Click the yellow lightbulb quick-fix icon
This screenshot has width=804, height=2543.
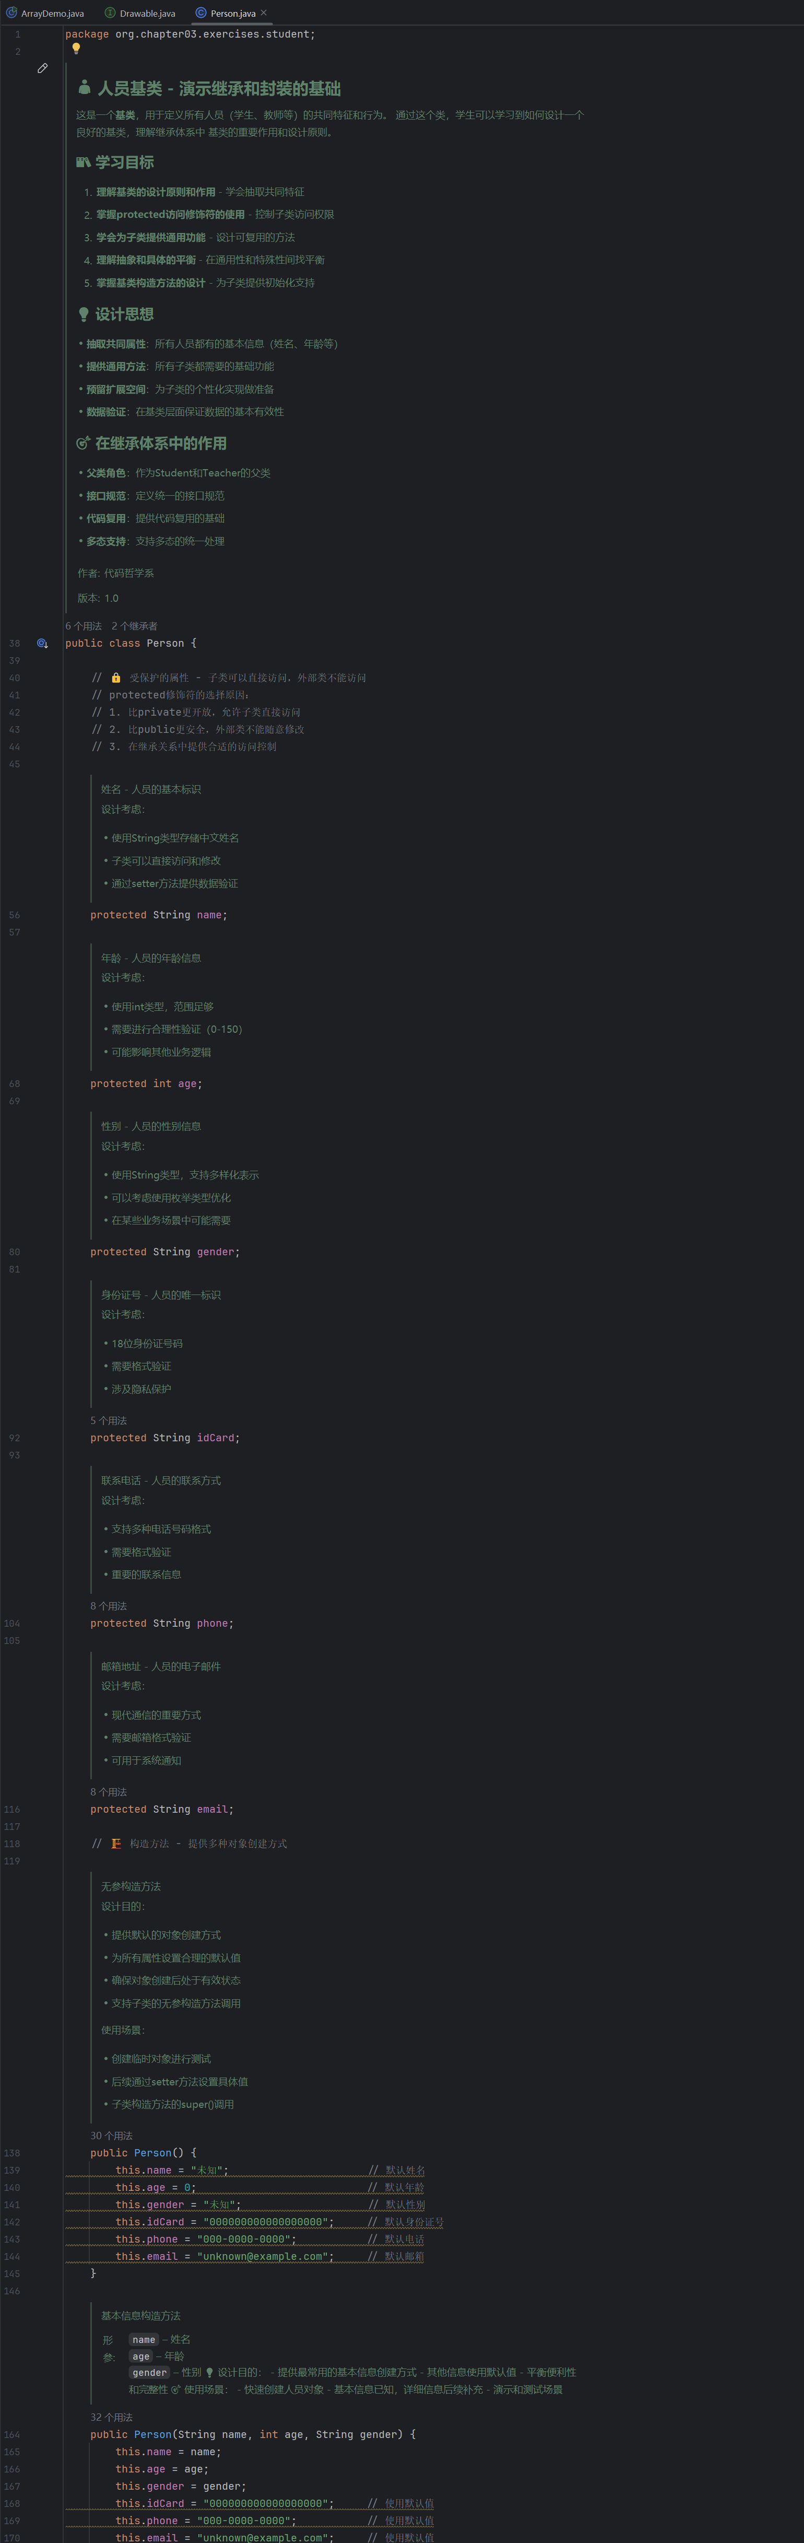[x=76, y=49]
